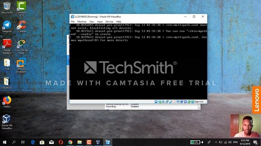
Task: Click the keyboard capture green arrow icon
Action: pos(192,102)
